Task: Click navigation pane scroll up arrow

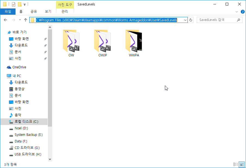Action: click(50, 27)
